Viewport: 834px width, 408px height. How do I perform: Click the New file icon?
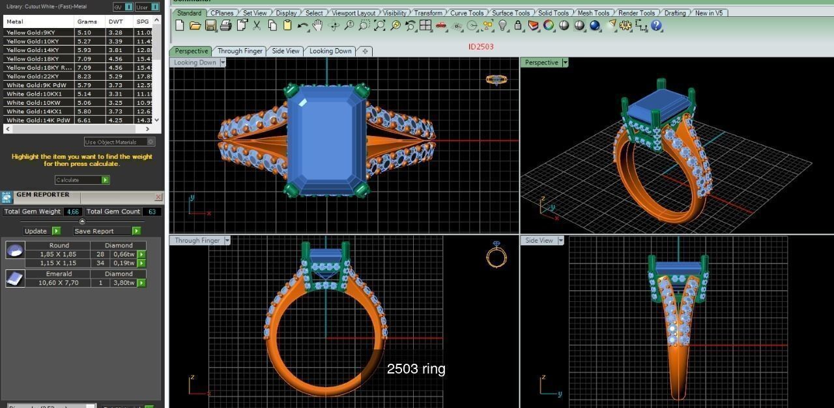coord(180,25)
